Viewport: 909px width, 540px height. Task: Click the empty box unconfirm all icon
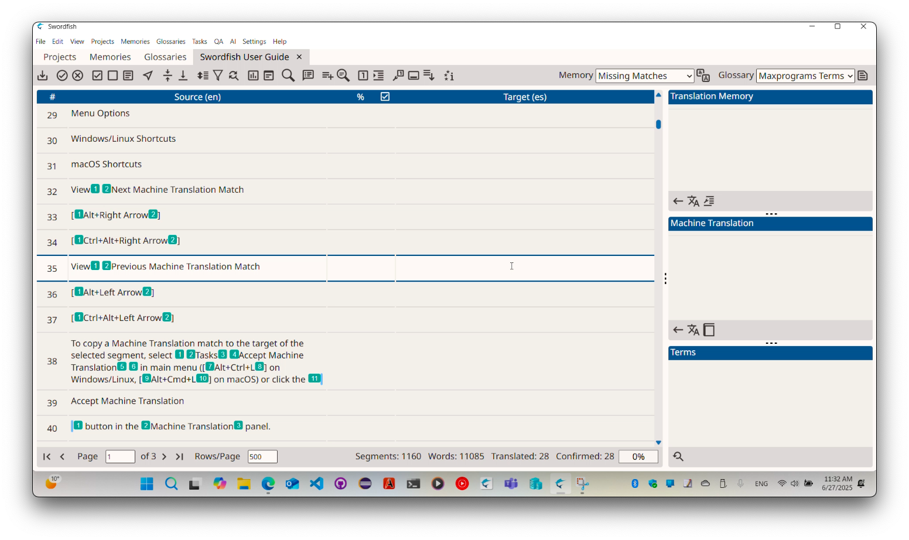(x=113, y=76)
